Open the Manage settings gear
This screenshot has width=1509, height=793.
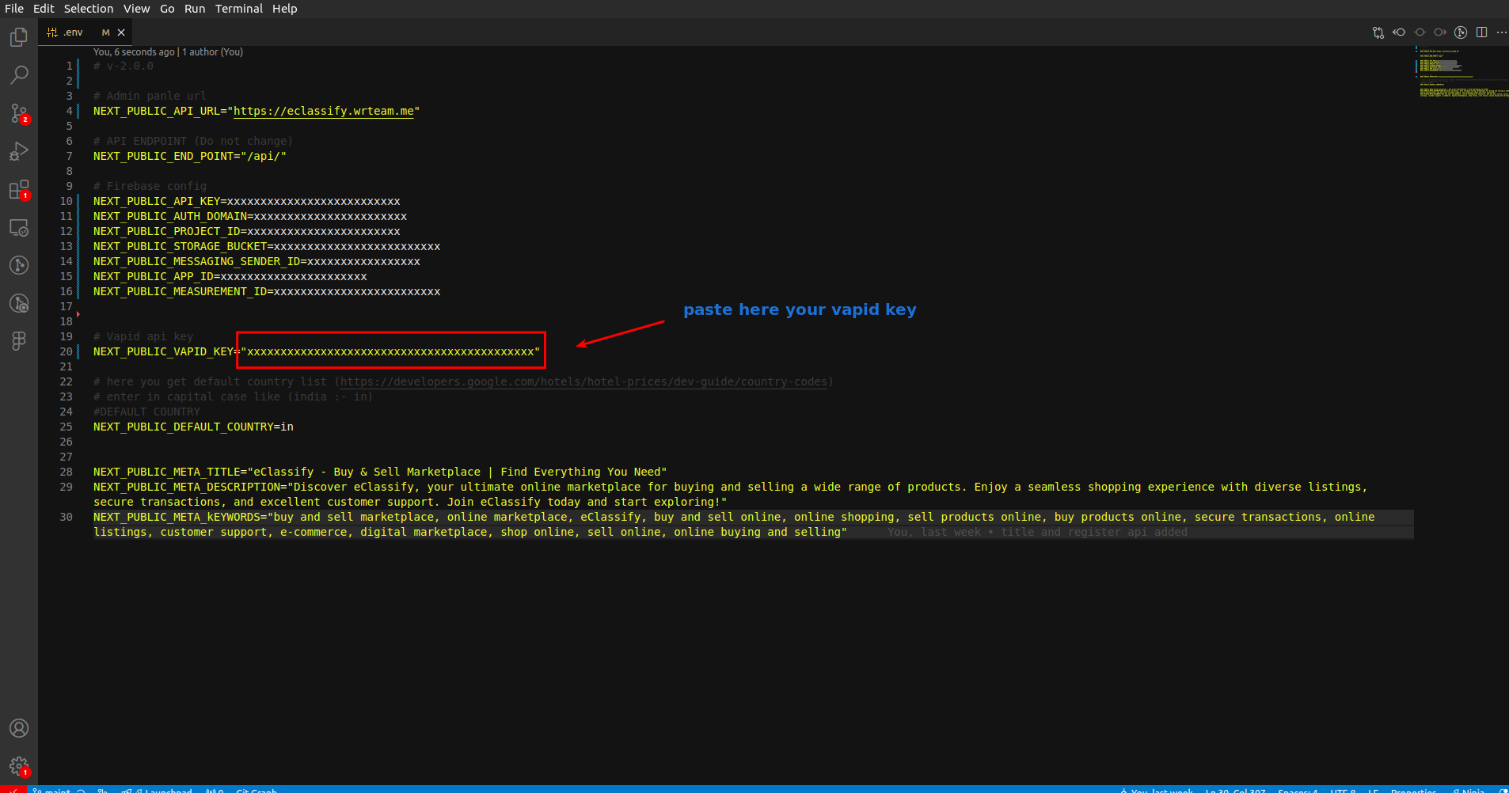[19, 766]
